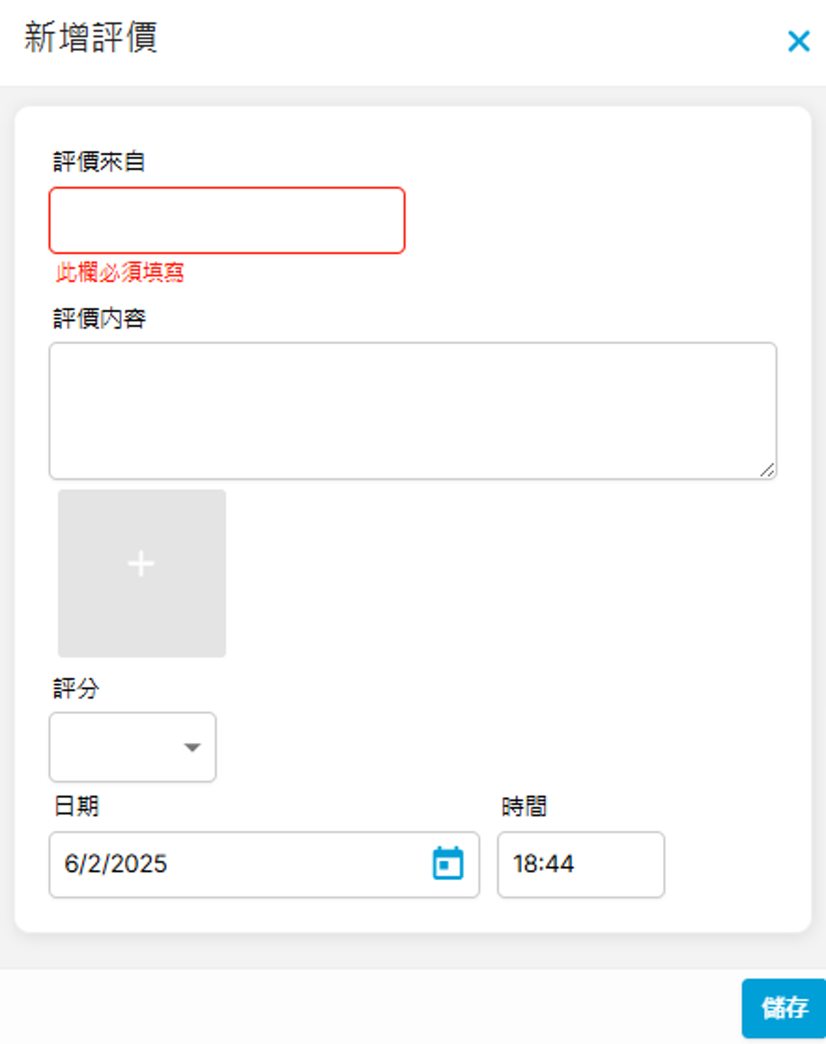Click the 評分 field label
826x1044 pixels.
(x=76, y=688)
